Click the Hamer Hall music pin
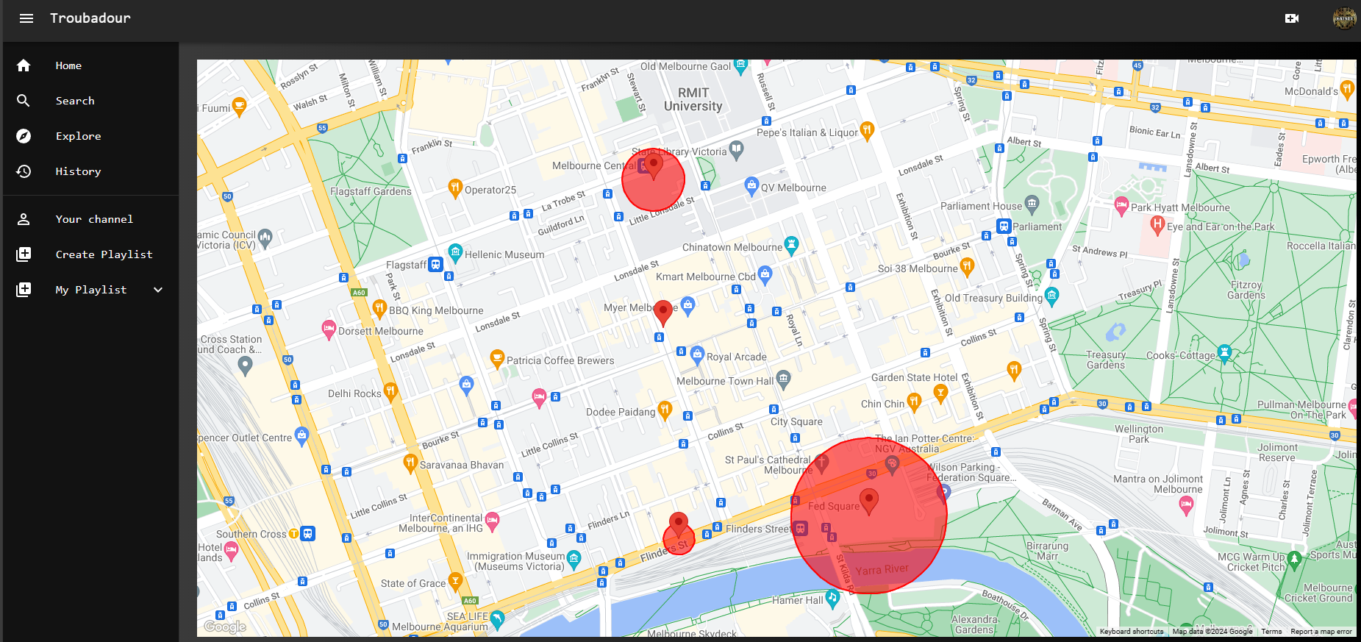The height and width of the screenshot is (642, 1361). pos(832,599)
